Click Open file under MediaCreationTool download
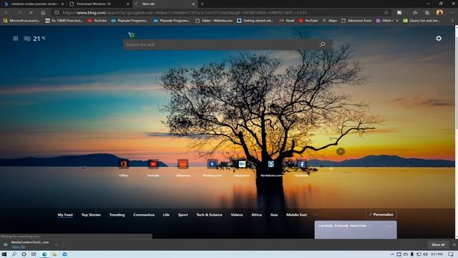Screen dimensions: 458x258 tap(18, 247)
